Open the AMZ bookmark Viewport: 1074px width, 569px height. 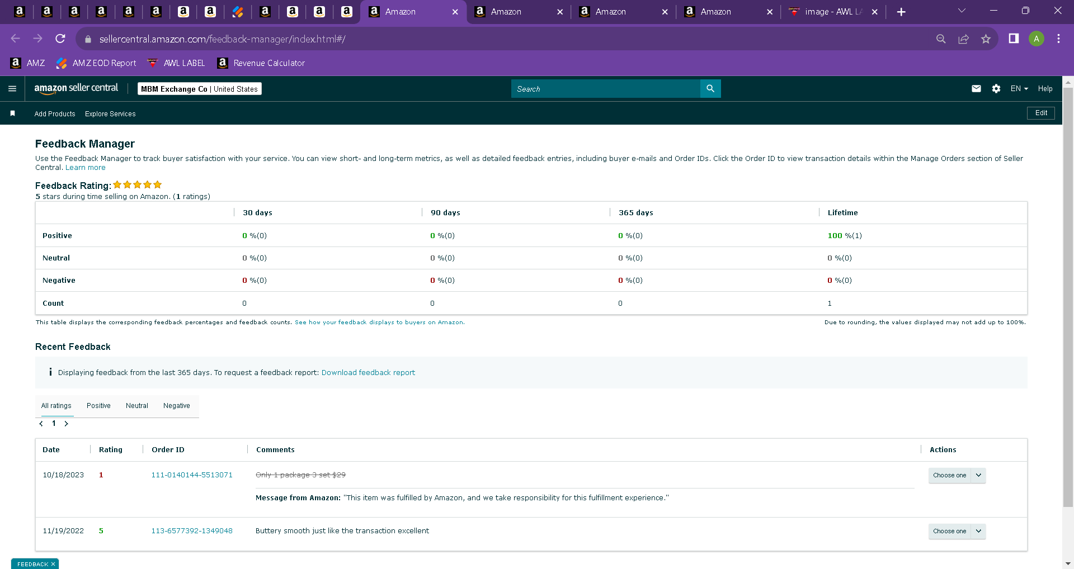point(28,63)
